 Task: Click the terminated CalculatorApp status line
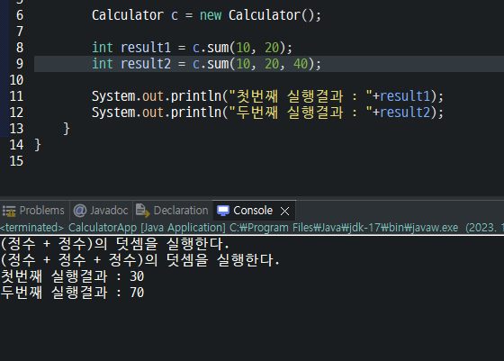point(252,228)
